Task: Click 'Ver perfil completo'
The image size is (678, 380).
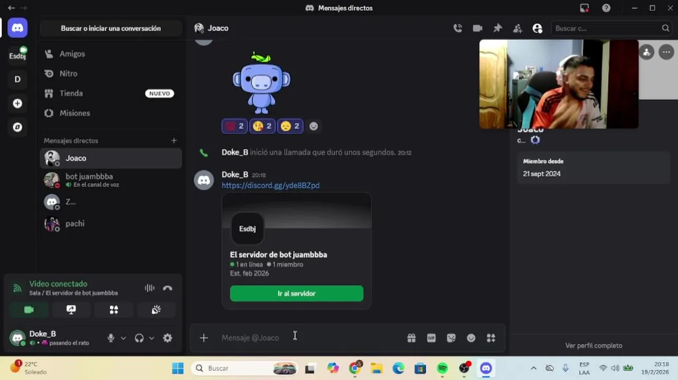Action: click(594, 346)
